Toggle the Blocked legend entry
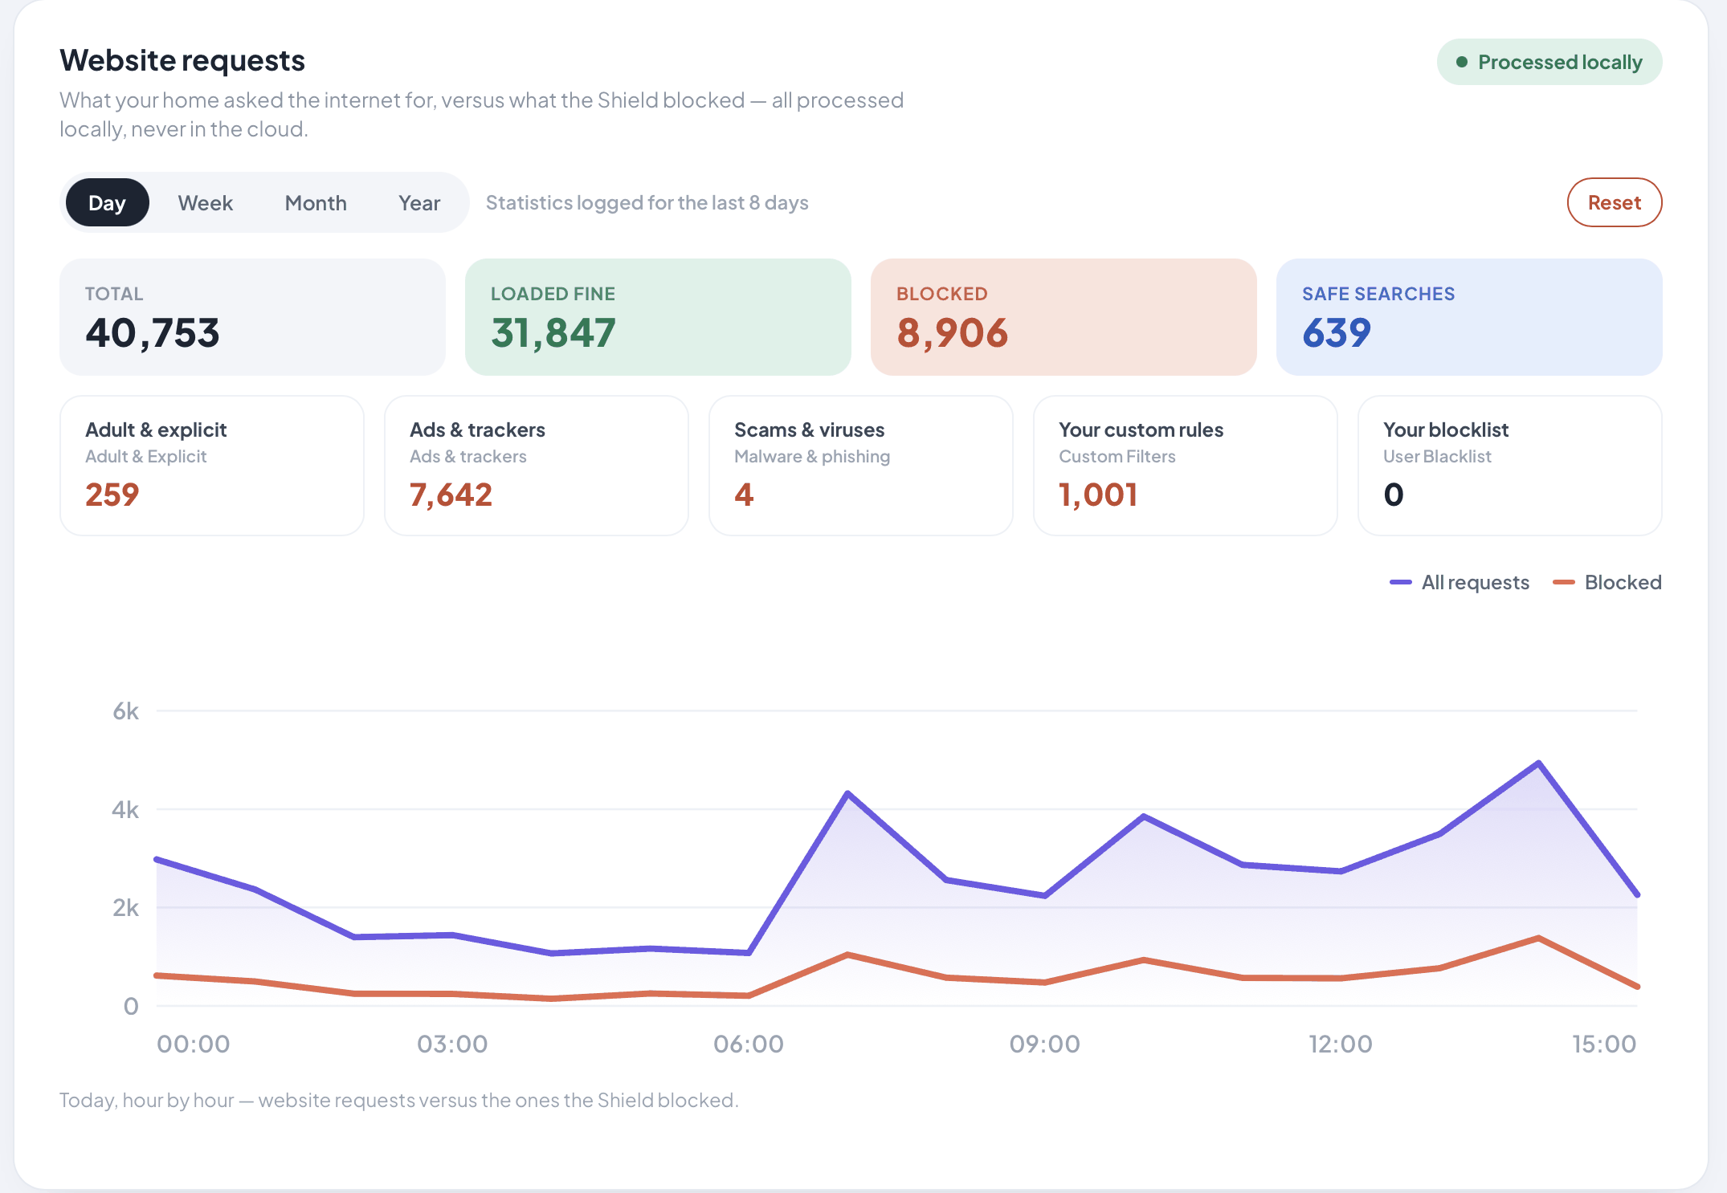This screenshot has height=1193, width=1727. pyautogui.click(x=1607, y=582)
